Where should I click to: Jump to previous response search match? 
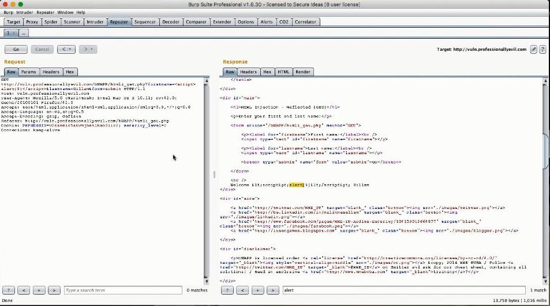click(x=242, y=290)
